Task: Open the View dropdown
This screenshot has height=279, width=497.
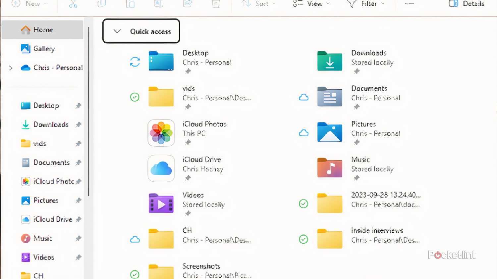Action: (311, 4)
